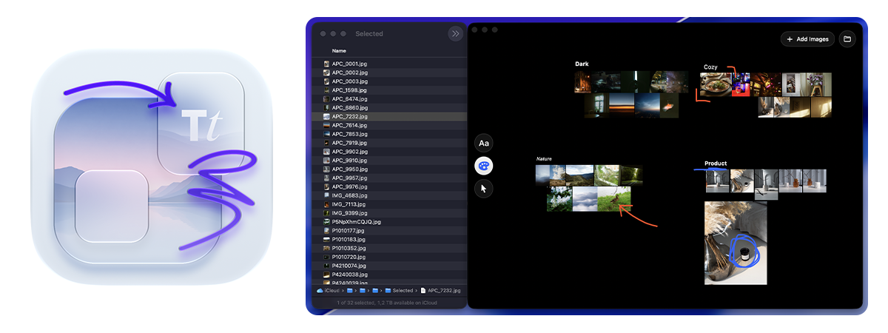Viewport: 888px width, 333px height.
Task: Select the bowl of food Cozy photo
Action: [716, 84]
